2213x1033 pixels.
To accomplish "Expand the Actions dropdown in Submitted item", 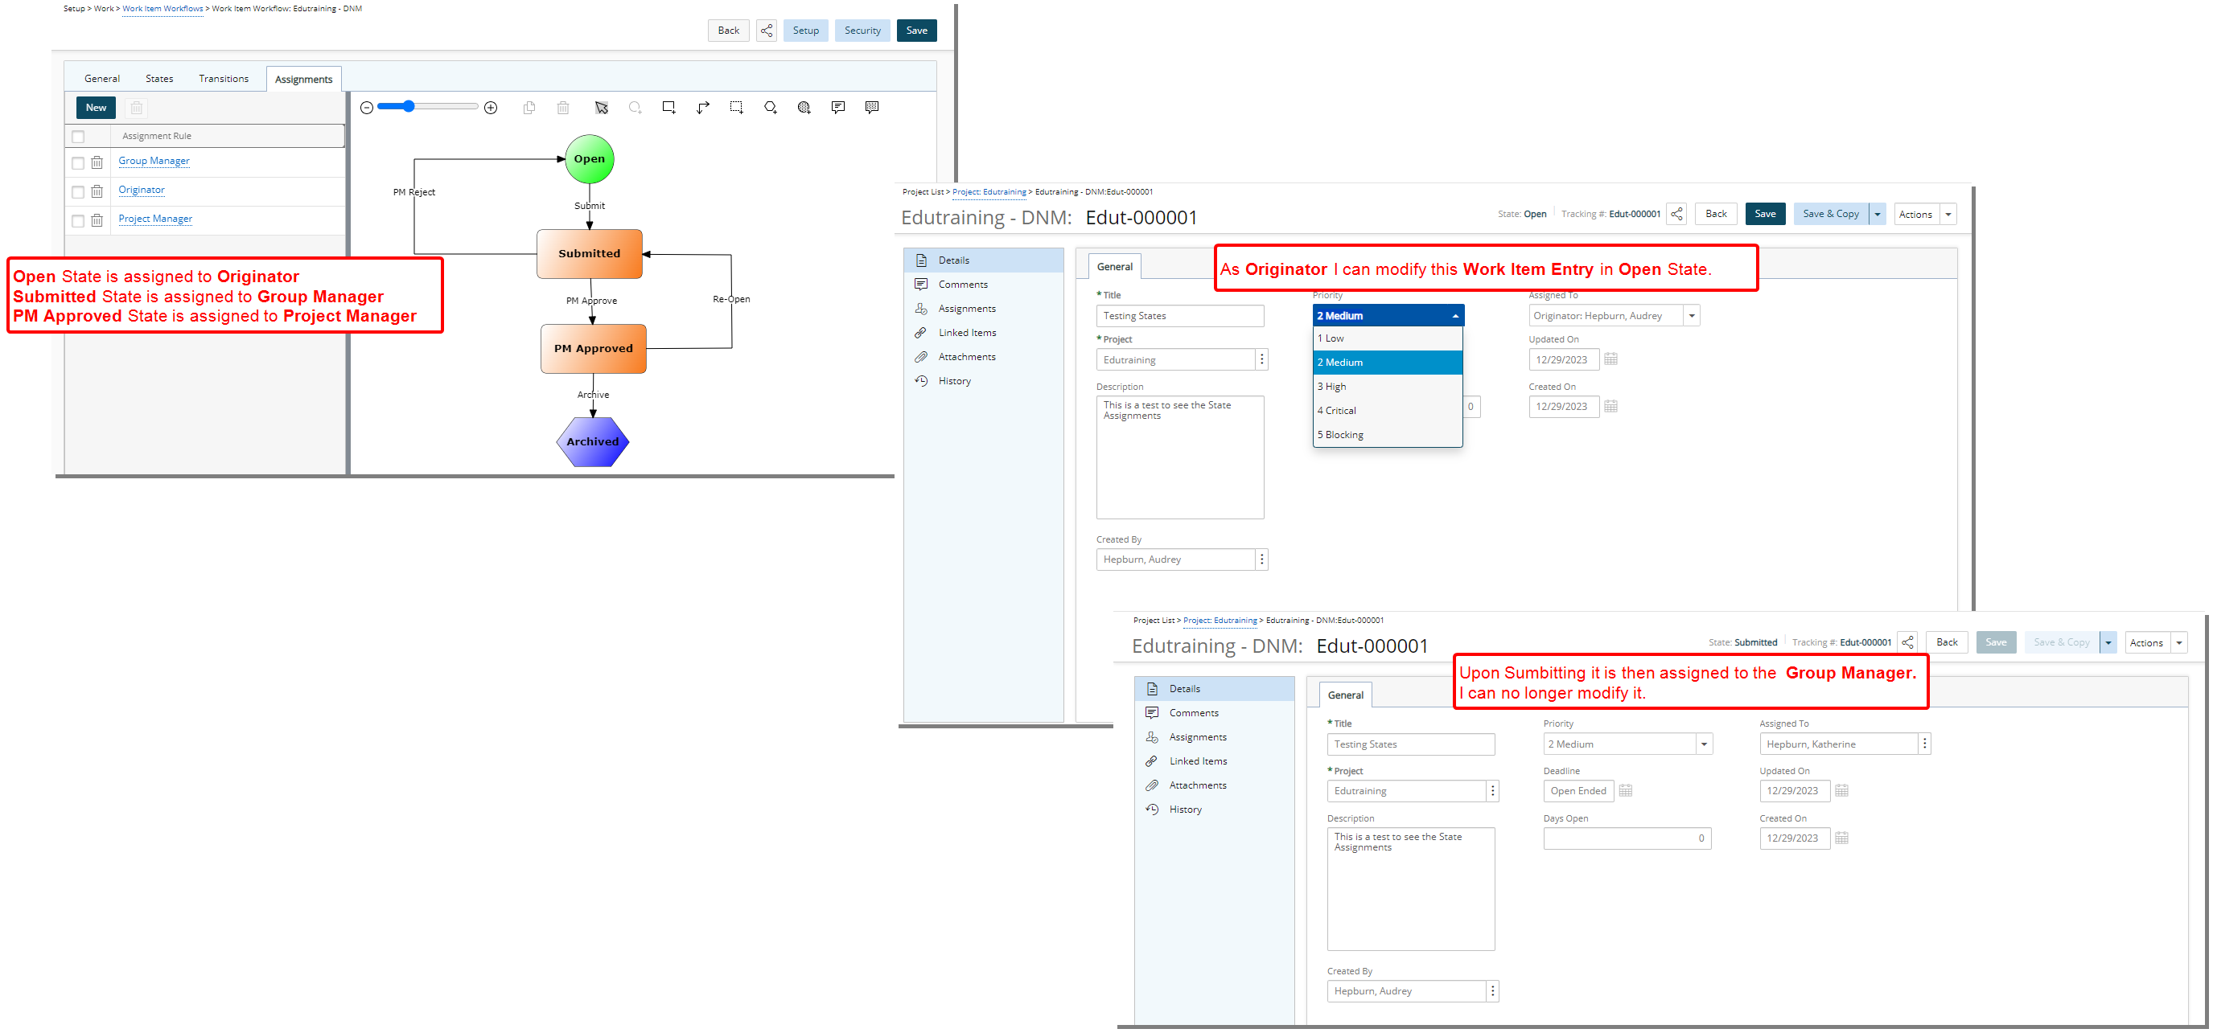I will coord(2178,643).
